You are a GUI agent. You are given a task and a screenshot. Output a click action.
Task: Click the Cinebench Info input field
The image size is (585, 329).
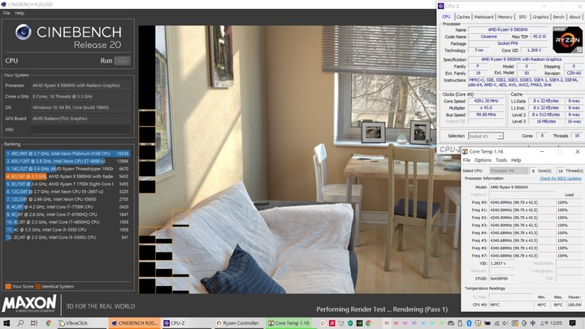[80, 129]
